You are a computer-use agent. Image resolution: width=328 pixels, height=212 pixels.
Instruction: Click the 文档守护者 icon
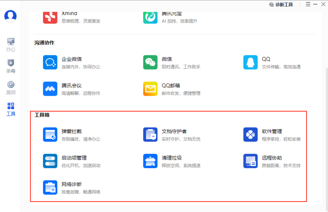point(150,135)
